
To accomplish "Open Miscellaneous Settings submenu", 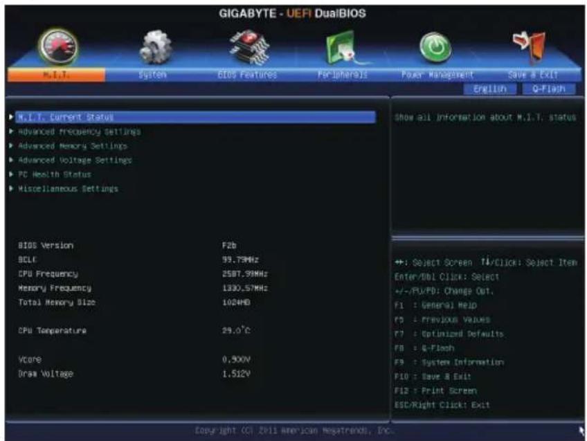I will tap(68, 189).
